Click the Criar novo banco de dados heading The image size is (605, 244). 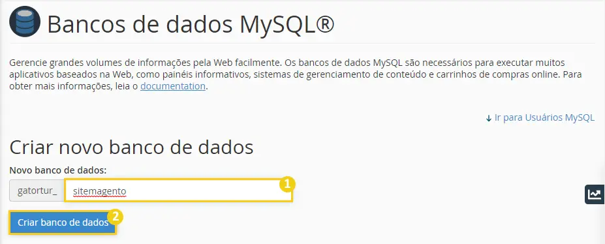pos(131,147)
